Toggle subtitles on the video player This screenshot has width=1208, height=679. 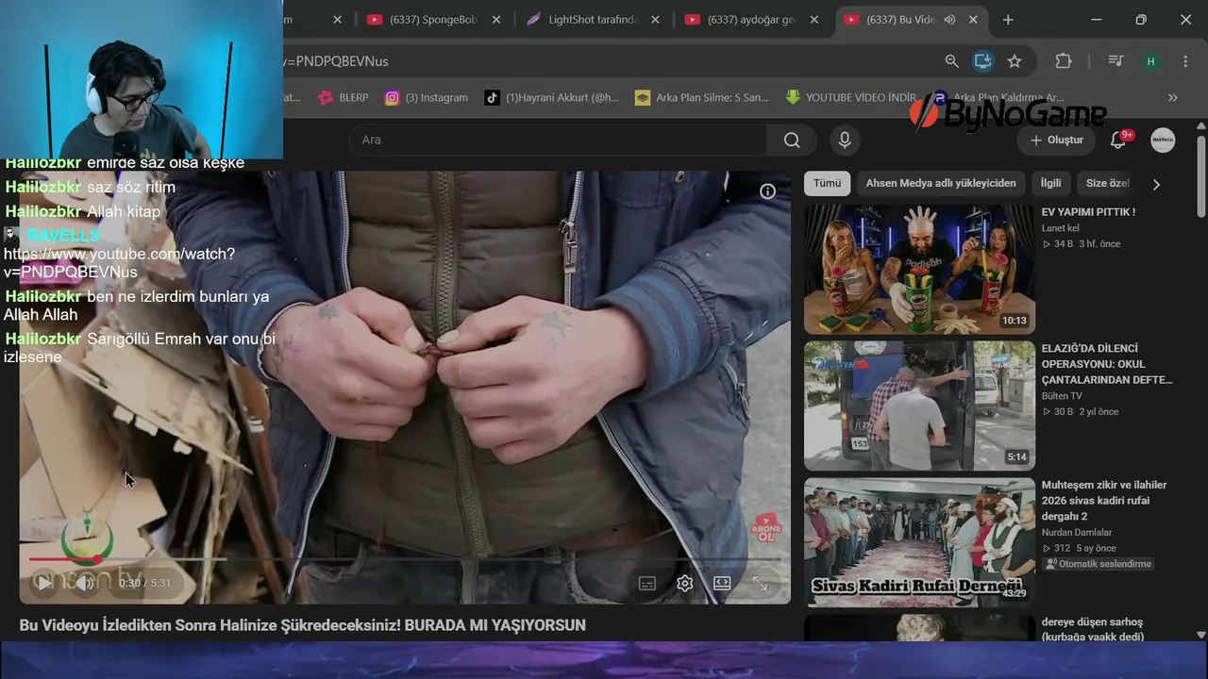click(647, 584)
